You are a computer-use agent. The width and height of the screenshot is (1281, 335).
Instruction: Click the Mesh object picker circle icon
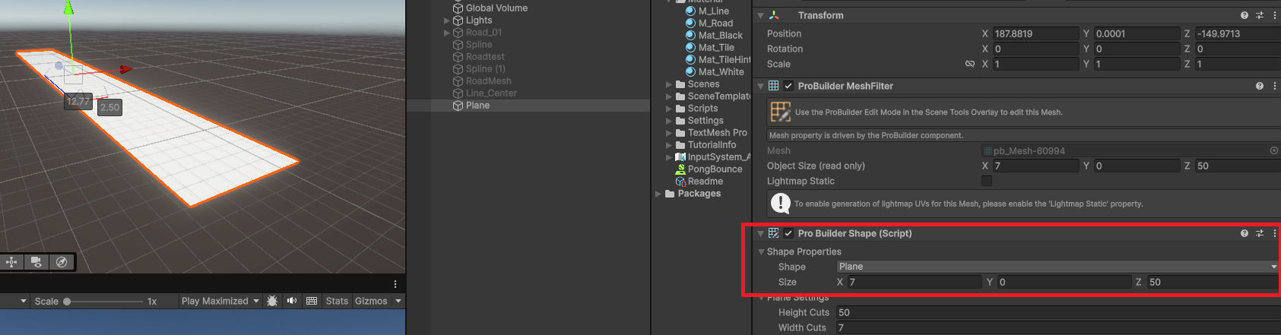click(x=1274, y=150)
